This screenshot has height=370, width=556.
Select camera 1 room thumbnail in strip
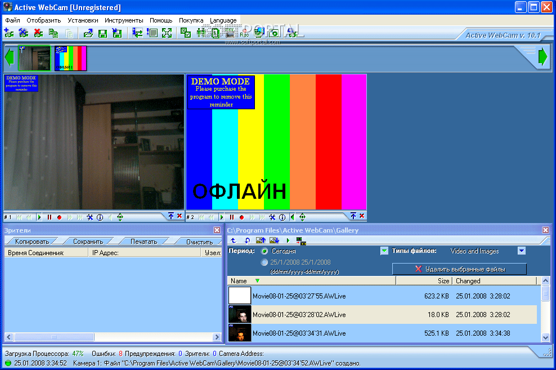point(34,58)
